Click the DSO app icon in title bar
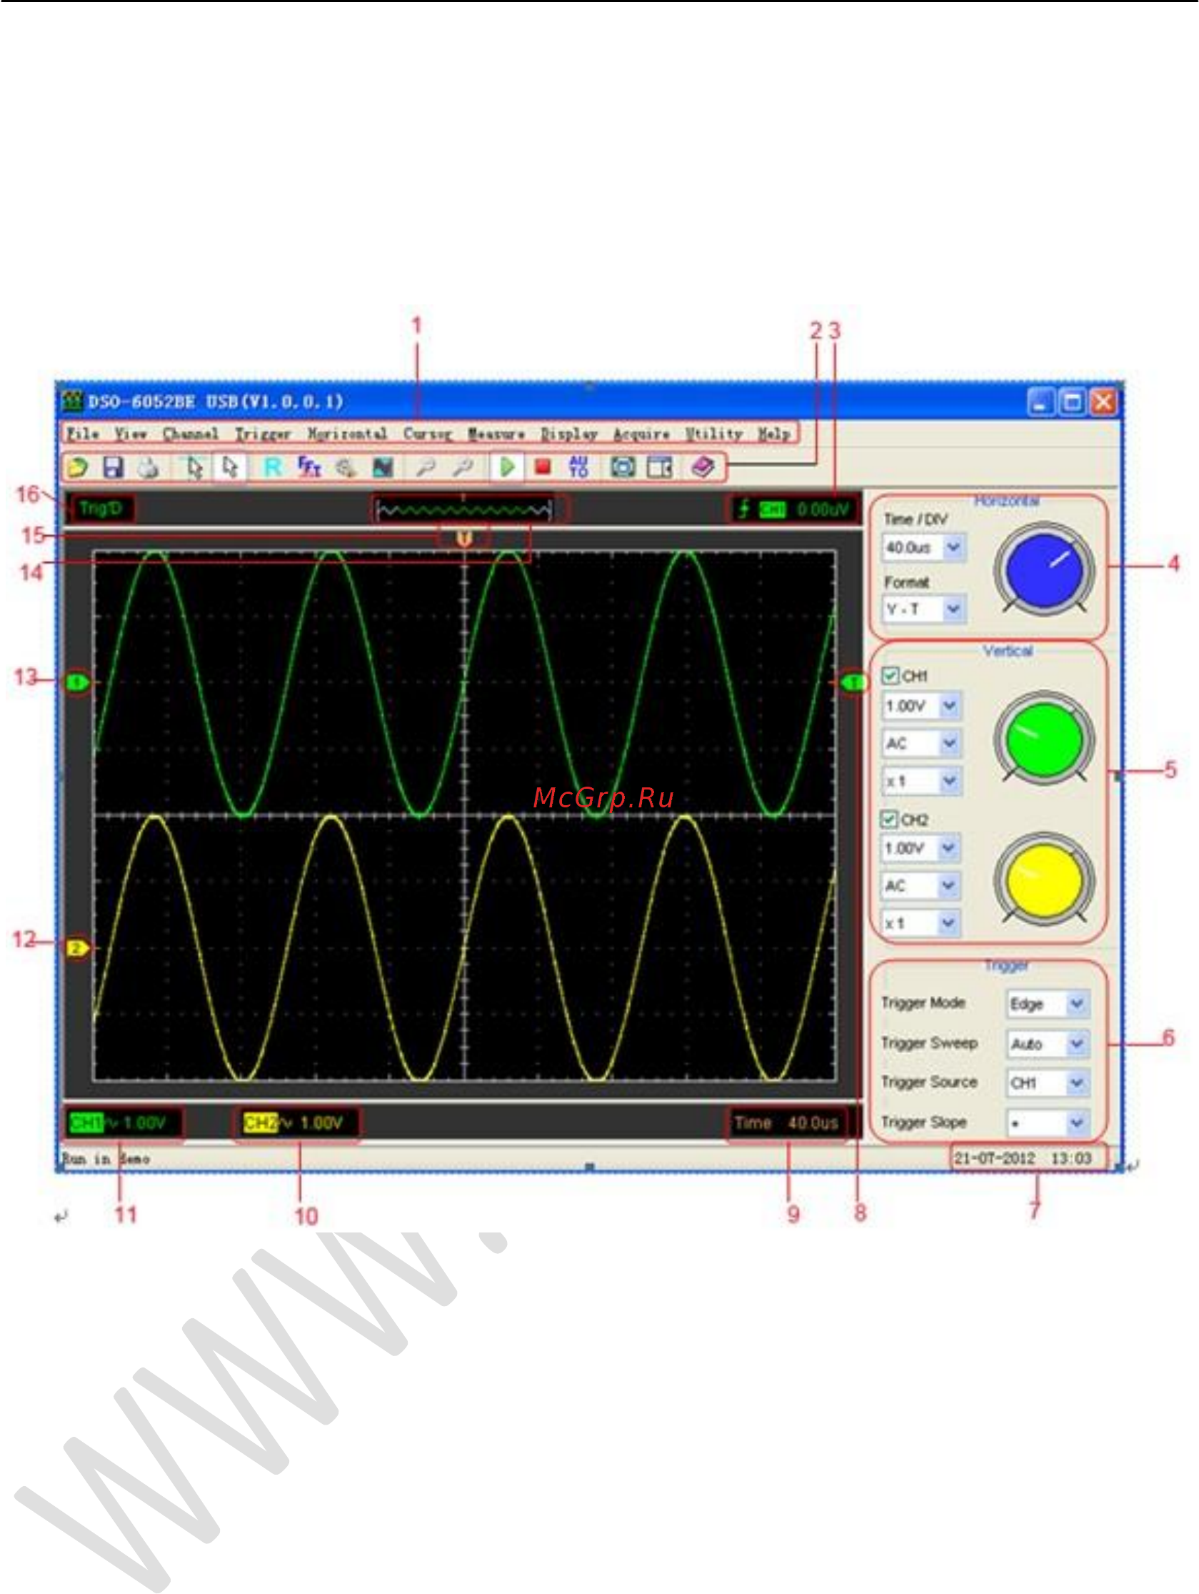1199x1594 pixels. coord(73,401)
